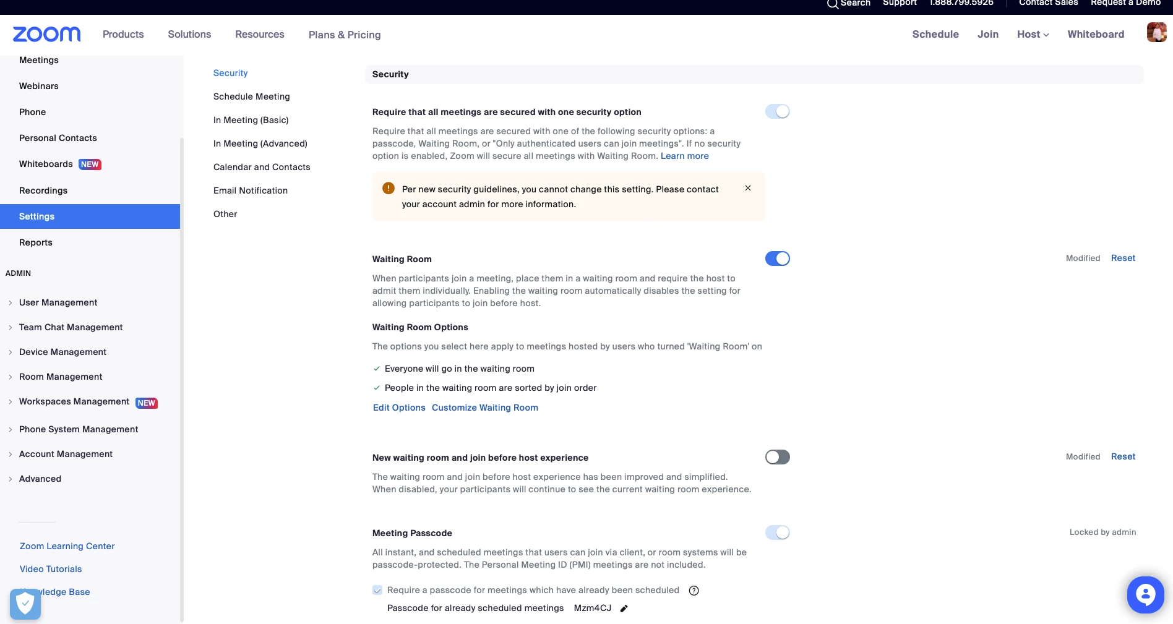1173x624 pixels.
Task: Expand Room Management
Action: (x=61, y=377)
